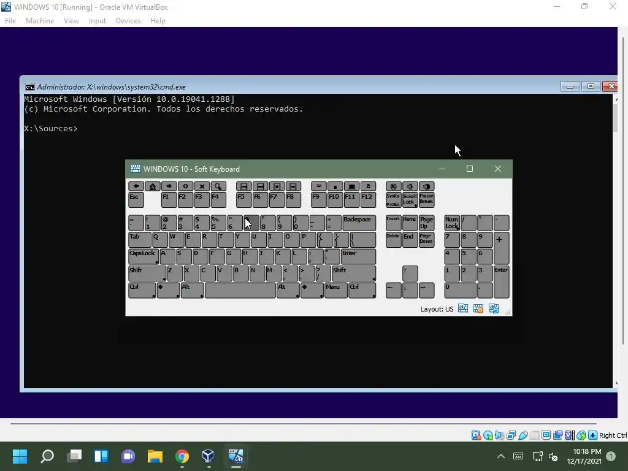
Task: Open Google Chrome from the taskbar
Action: tap(182, 456)
